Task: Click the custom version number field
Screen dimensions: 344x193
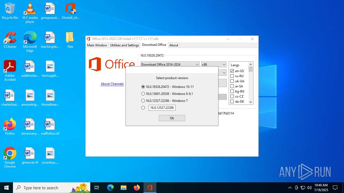Action: click(x=162, y=108)
